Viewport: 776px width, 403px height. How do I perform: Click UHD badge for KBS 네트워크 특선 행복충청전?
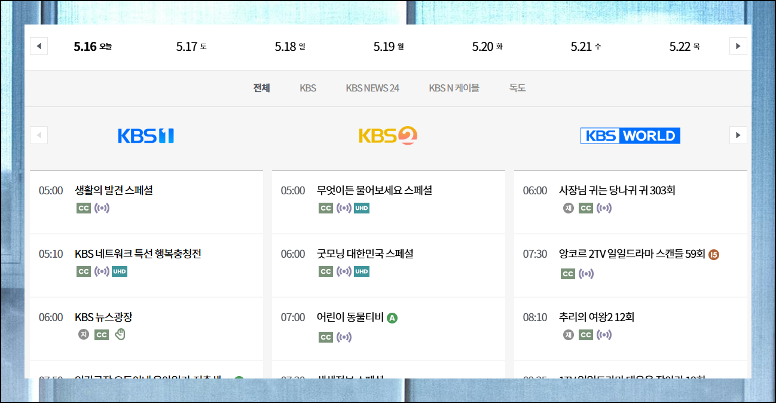tap(120, 271)
